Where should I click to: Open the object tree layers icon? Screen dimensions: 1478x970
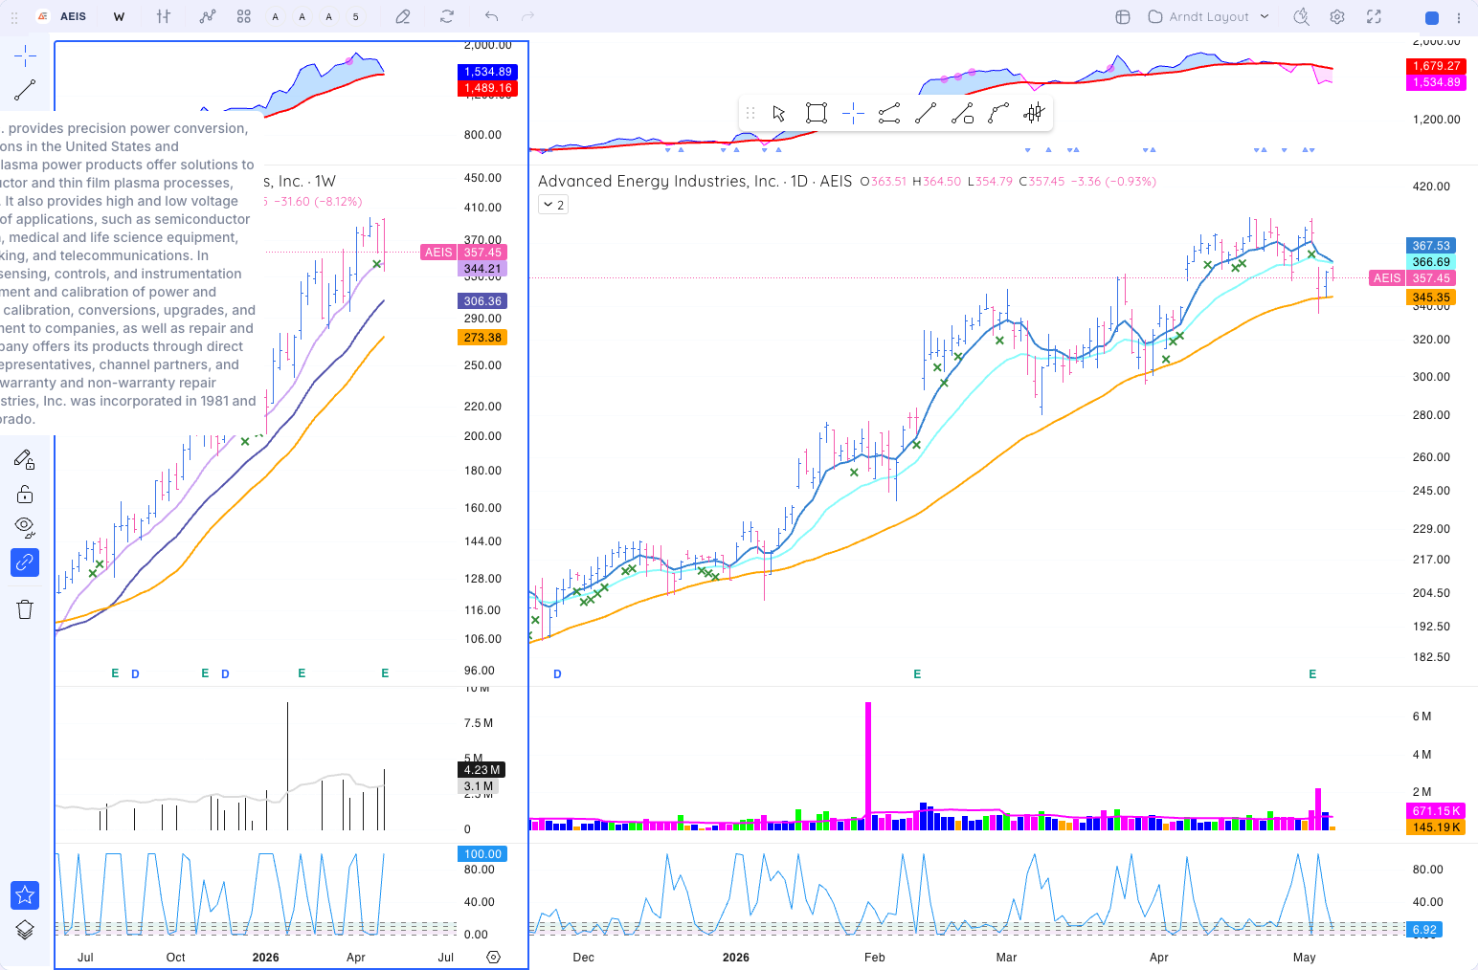pyautogui.click(x=25, y=930)
